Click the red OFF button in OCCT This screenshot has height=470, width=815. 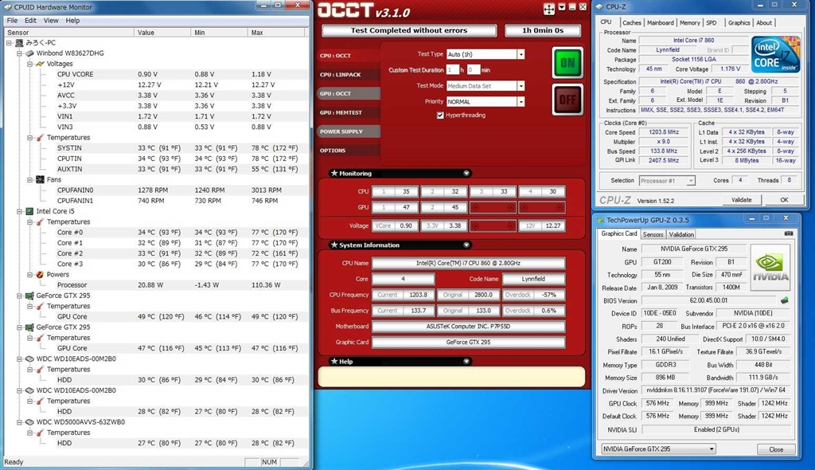click(567, 100)
